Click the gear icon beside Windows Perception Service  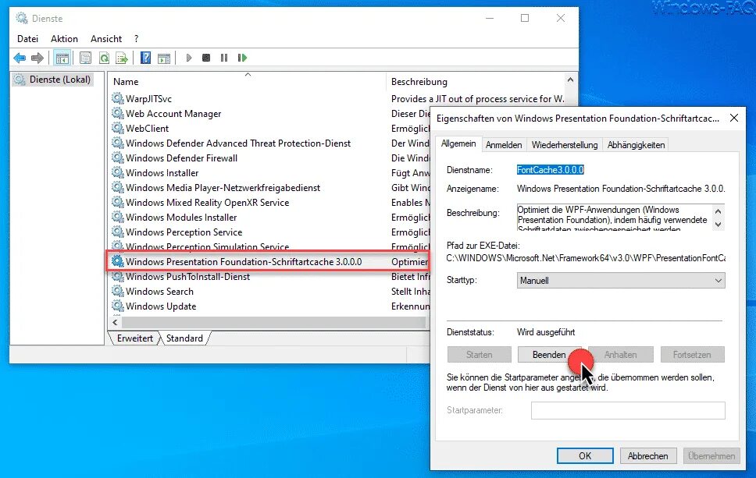point(118,232)
